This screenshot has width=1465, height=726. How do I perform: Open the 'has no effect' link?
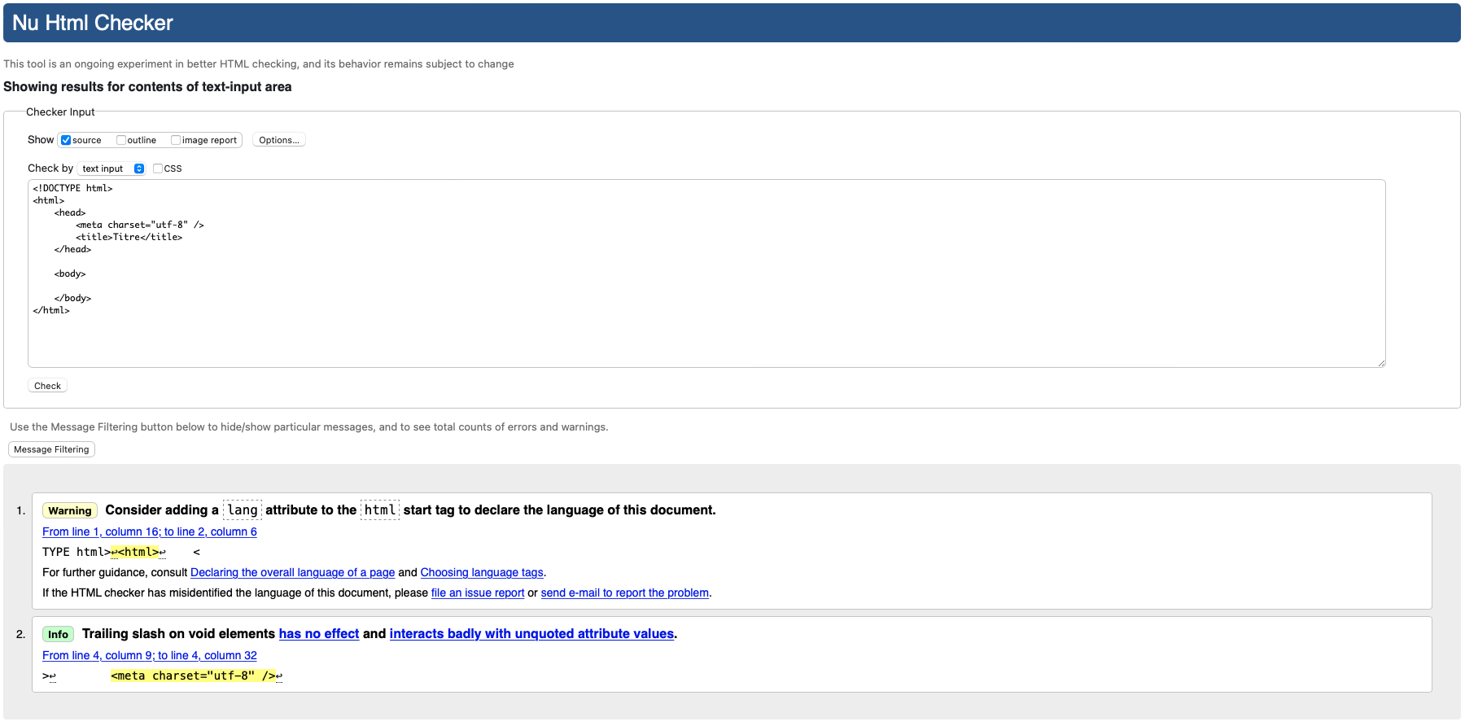(x=318, y=633)
